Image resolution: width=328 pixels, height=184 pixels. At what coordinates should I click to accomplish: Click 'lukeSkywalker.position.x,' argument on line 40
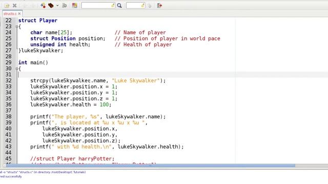[x=80, y=129]
